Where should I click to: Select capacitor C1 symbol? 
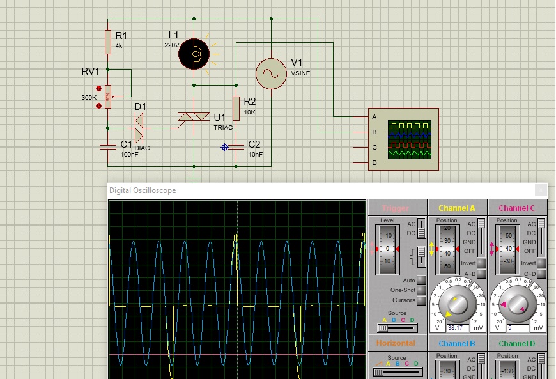tap(107, 146)
